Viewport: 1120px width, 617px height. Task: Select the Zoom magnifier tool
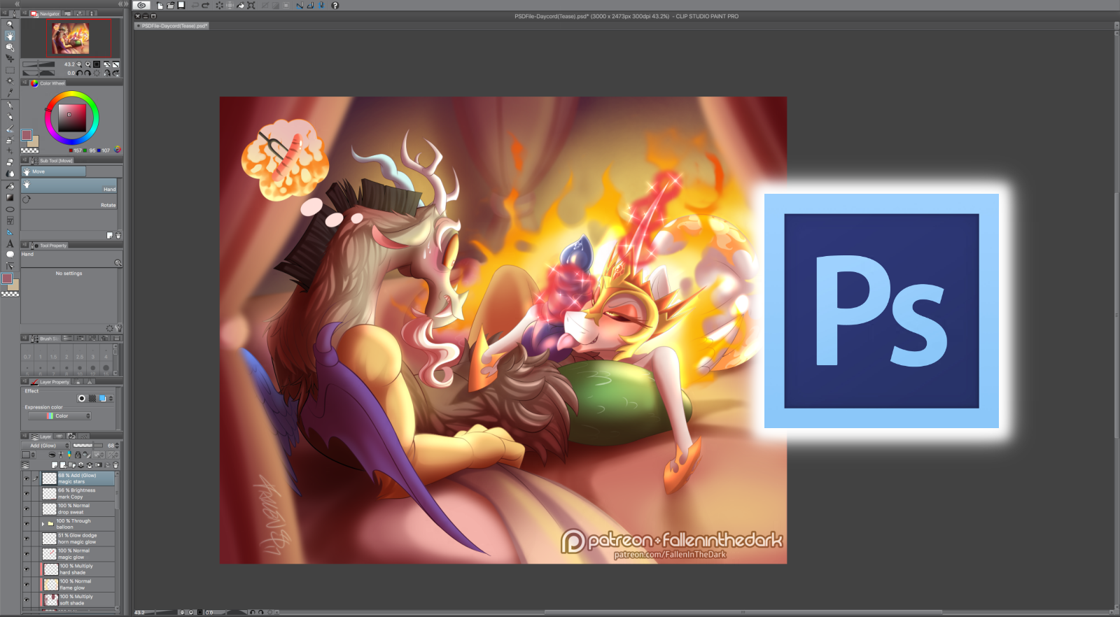pyautogui.click(x=10, y=24)
